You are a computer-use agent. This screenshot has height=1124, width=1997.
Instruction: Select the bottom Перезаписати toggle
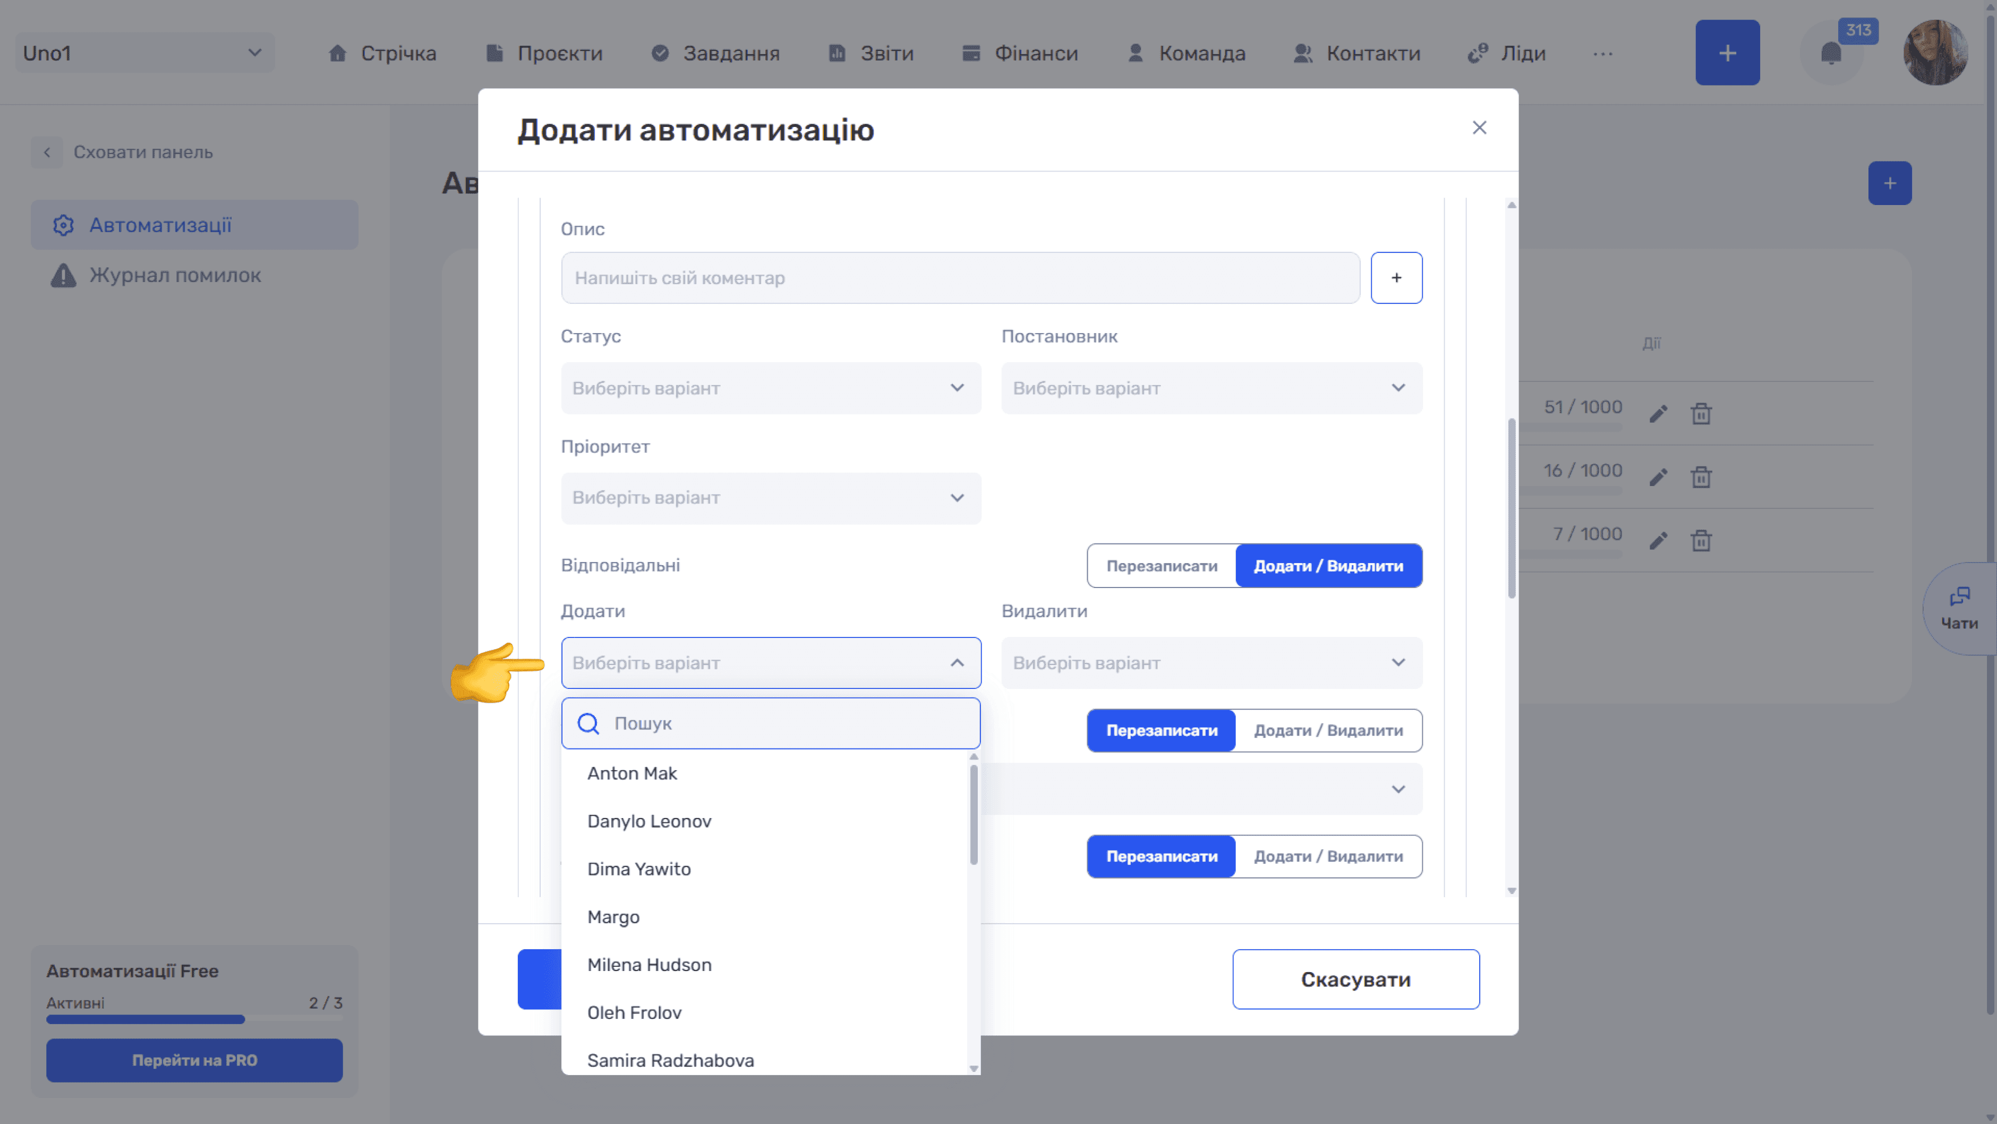pyautogui.click(x=1162, y=857)
